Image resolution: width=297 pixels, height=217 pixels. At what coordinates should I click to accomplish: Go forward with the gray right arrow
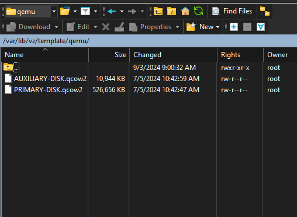[132, 11]
